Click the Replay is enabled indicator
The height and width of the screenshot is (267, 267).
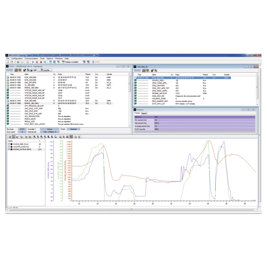pyautogui.click(x=70, y=62)
